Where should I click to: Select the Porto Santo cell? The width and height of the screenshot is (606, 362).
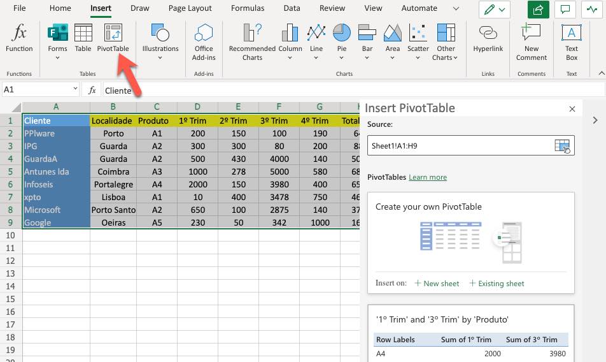pos(113,210)
